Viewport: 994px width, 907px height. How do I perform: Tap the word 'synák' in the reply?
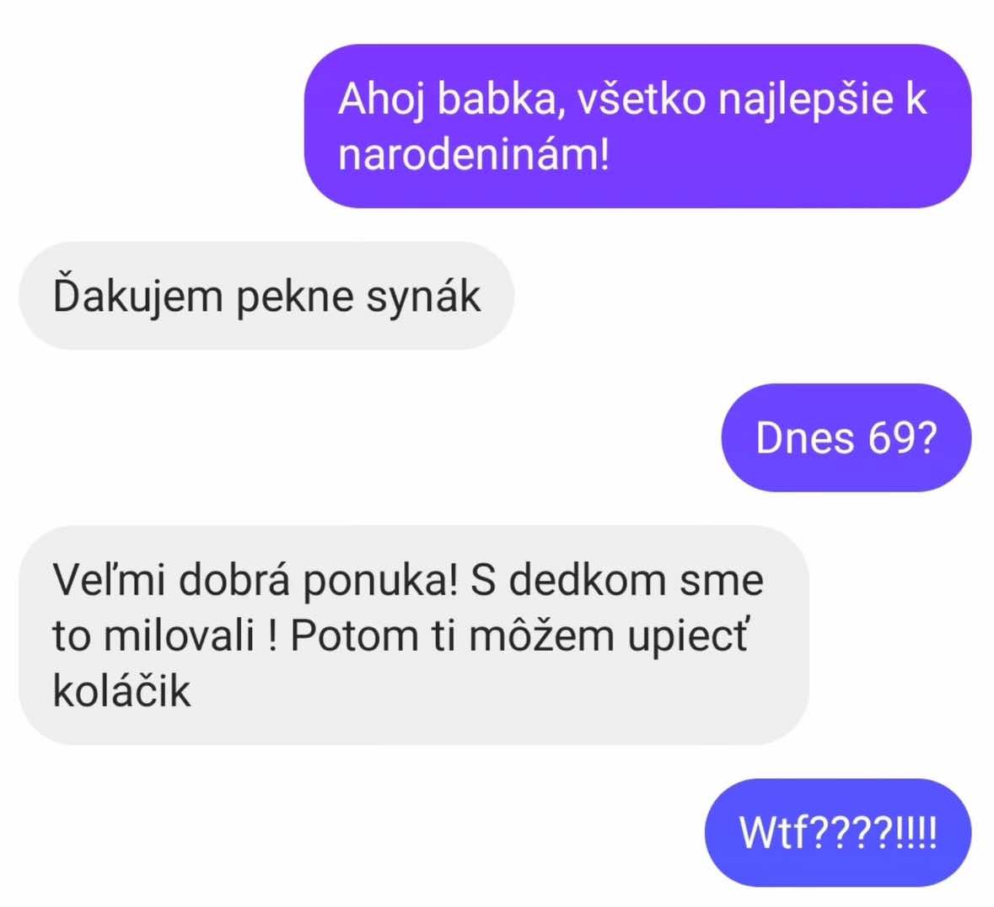coord(423,297)
